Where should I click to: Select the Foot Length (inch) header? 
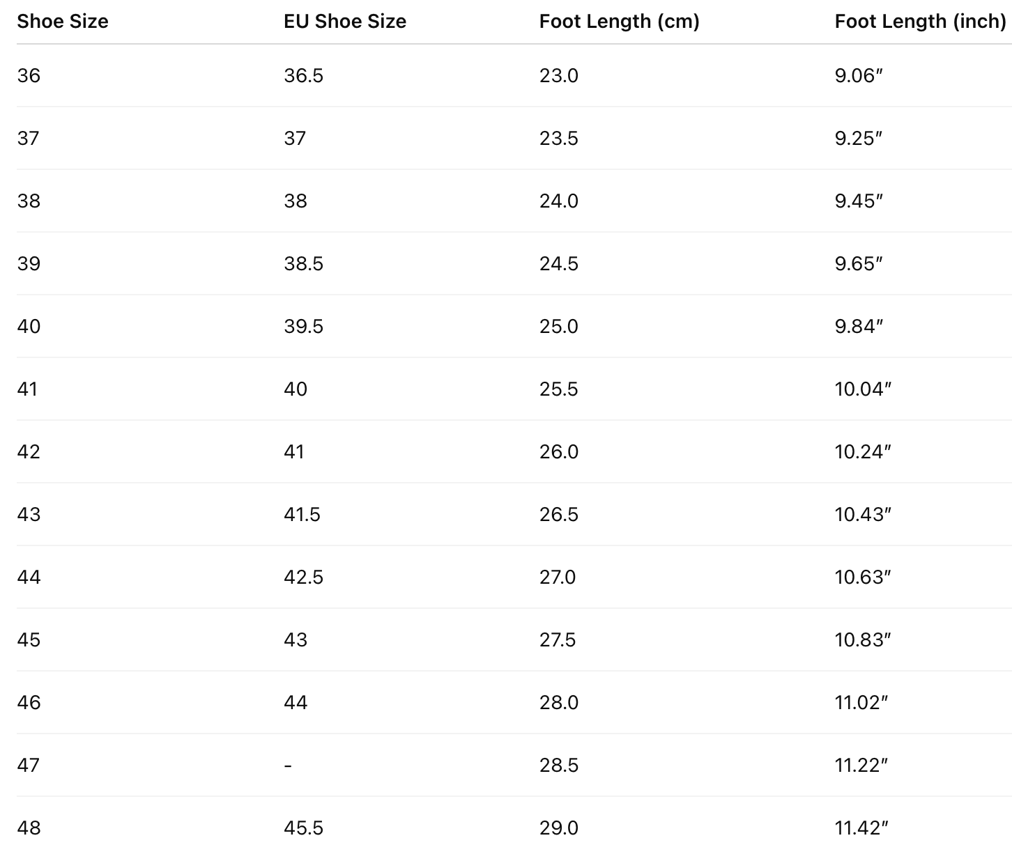(x=920, y=22)
